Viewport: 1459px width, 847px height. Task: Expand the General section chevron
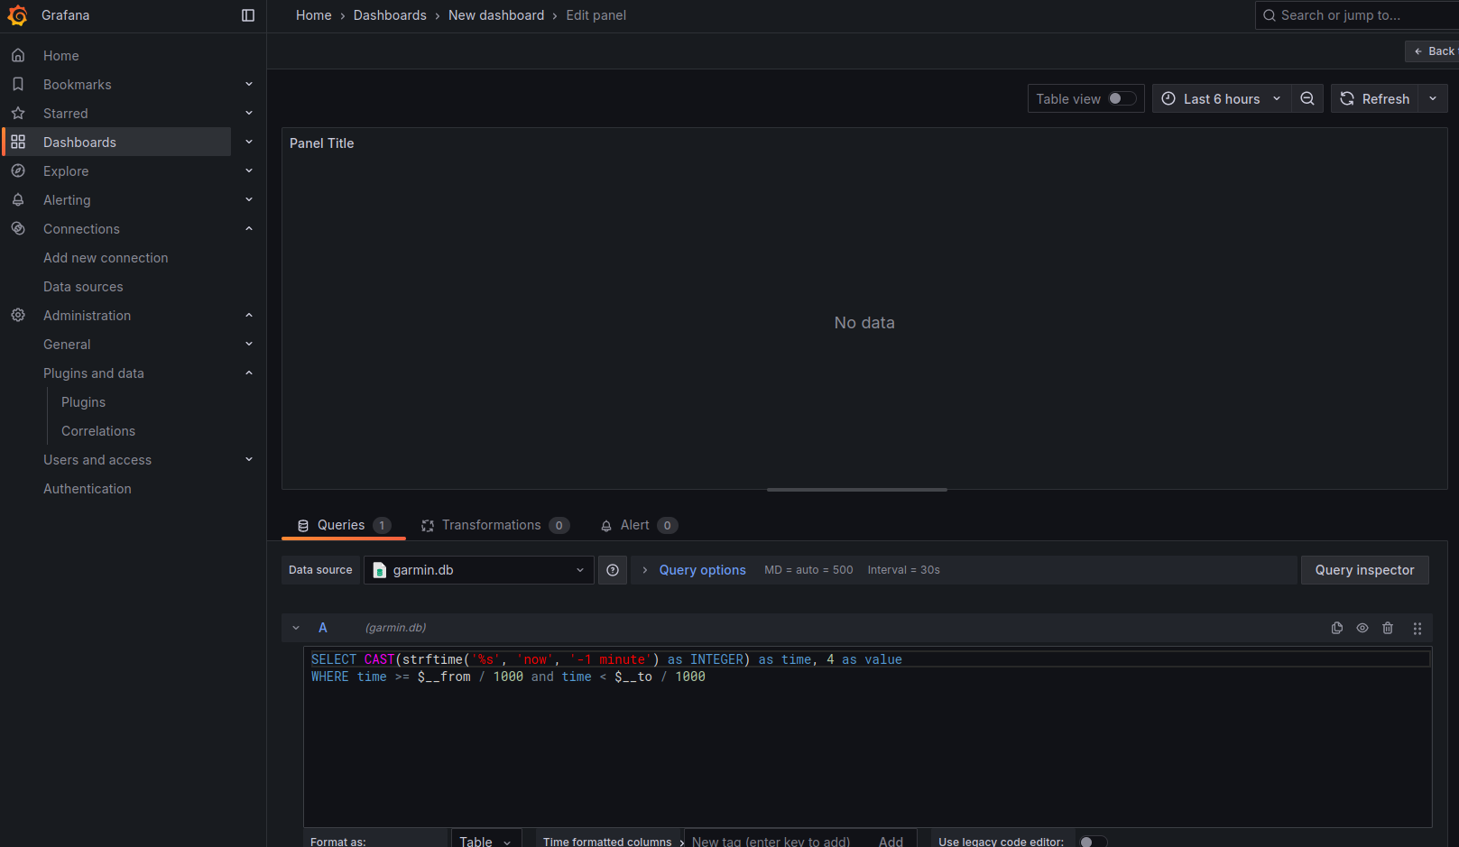point(249,345)
